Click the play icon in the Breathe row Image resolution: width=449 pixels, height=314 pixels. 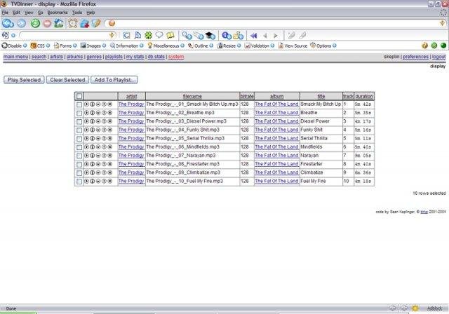pyautogui.click(x=86, y=113)
